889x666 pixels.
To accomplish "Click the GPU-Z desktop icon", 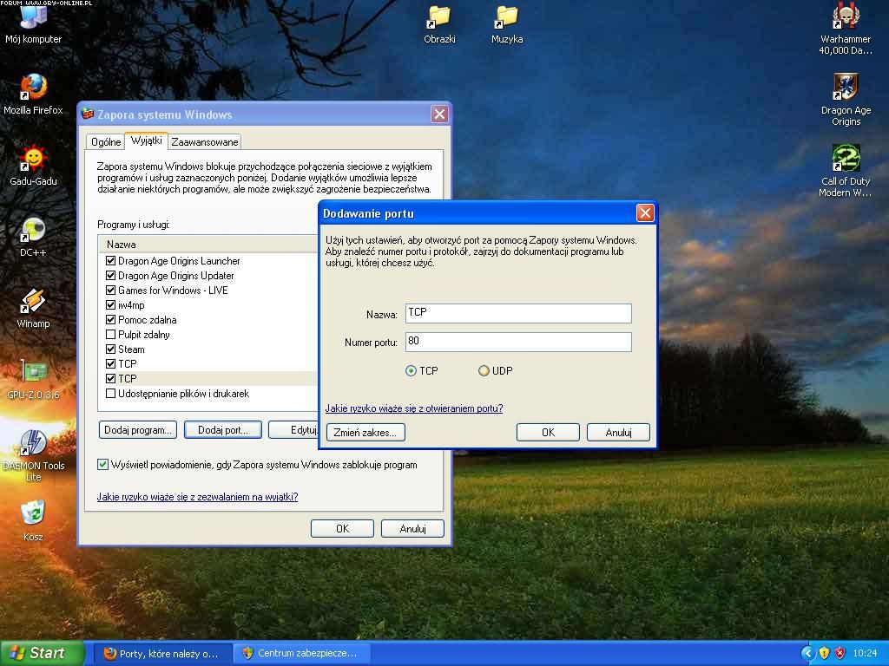I will (x=33, y=372).
